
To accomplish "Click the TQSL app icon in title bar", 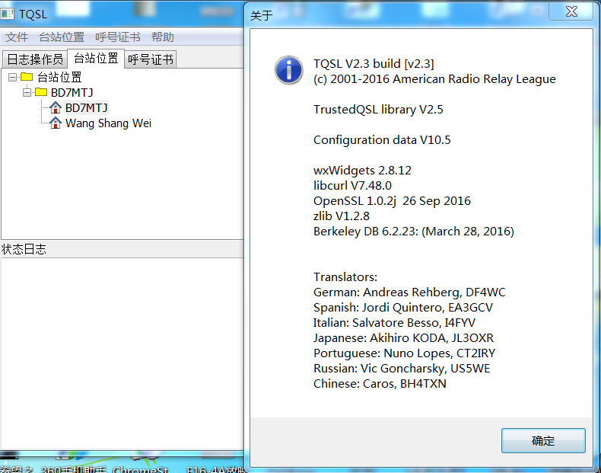I will tap(7, 14).
